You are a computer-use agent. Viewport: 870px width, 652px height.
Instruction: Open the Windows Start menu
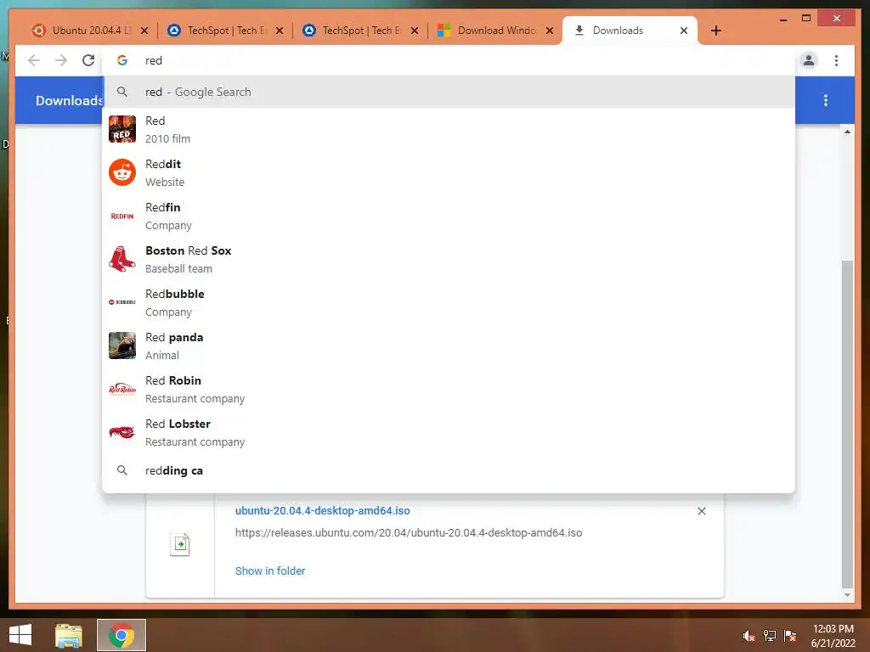[20, 635]
